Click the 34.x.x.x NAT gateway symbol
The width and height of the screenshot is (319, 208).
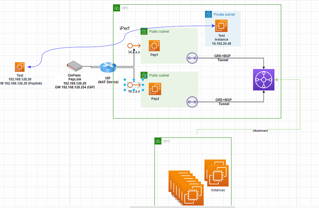pos(134,46)
